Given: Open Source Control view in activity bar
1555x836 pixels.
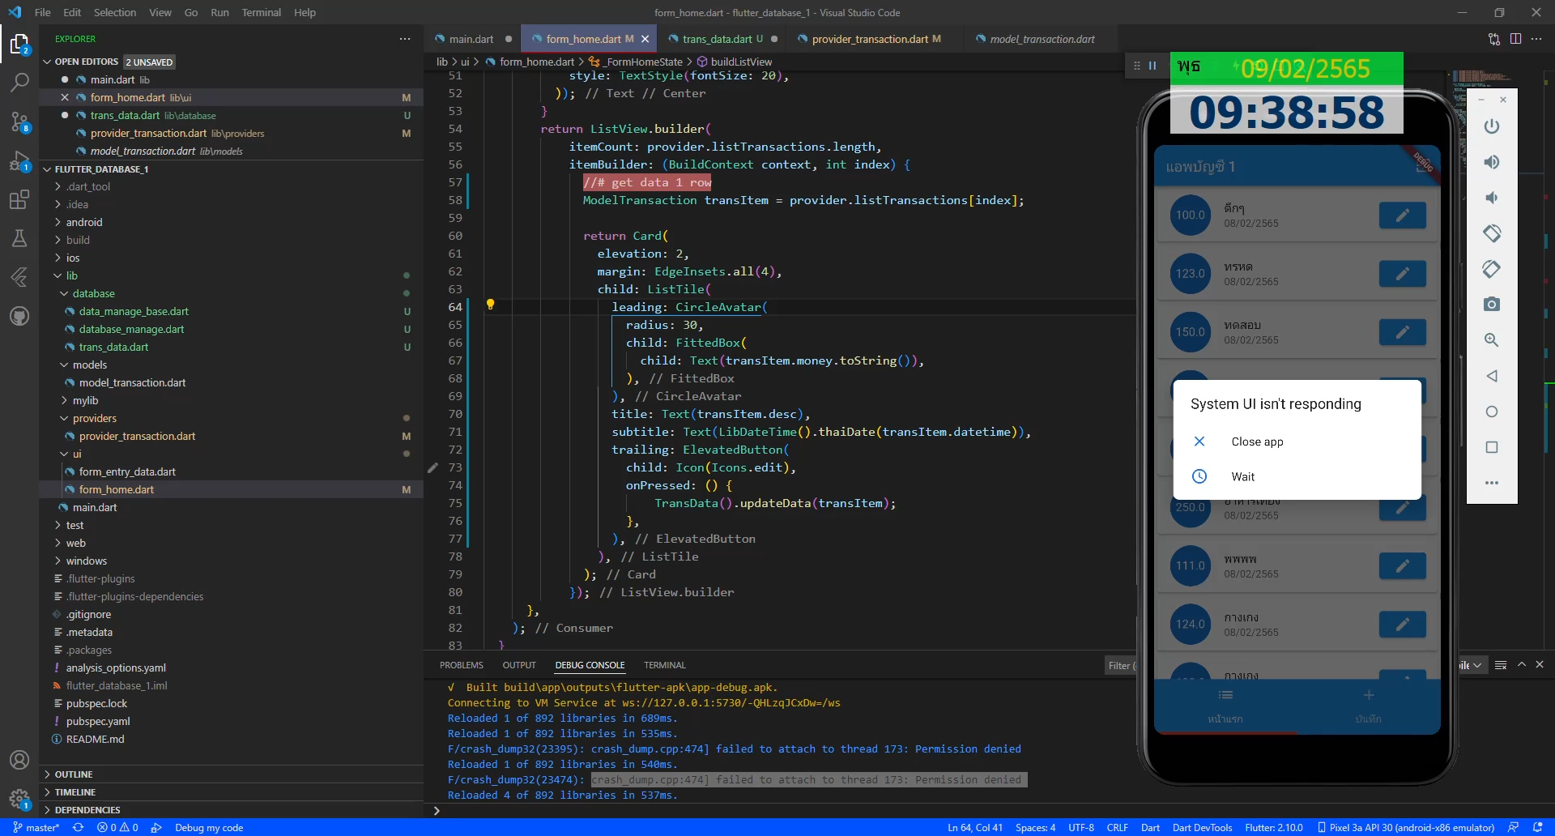Looking at the screenshot, I should click(x=19, y=122).
